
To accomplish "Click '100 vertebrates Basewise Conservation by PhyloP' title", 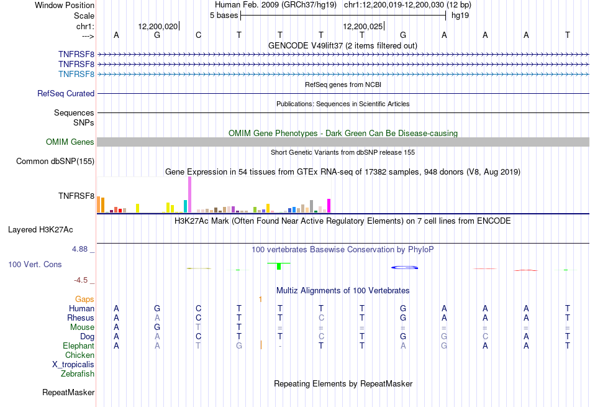I will point(343,249).
